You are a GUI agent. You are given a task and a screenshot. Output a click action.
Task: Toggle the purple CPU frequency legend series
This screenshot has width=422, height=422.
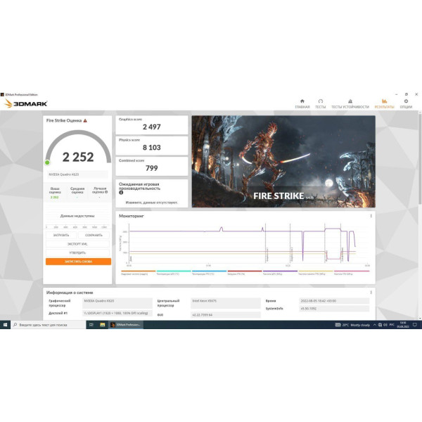[x=280, y=273]
